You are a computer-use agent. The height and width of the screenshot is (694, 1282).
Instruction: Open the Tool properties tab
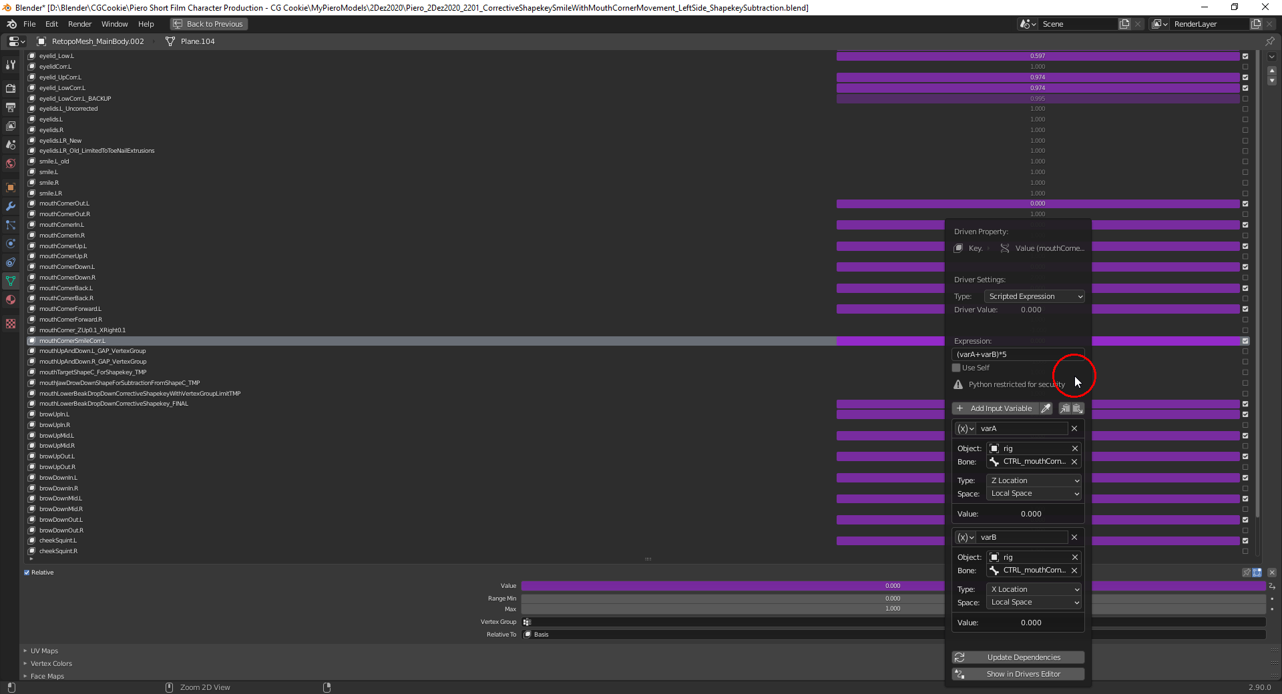pos(10,65)
